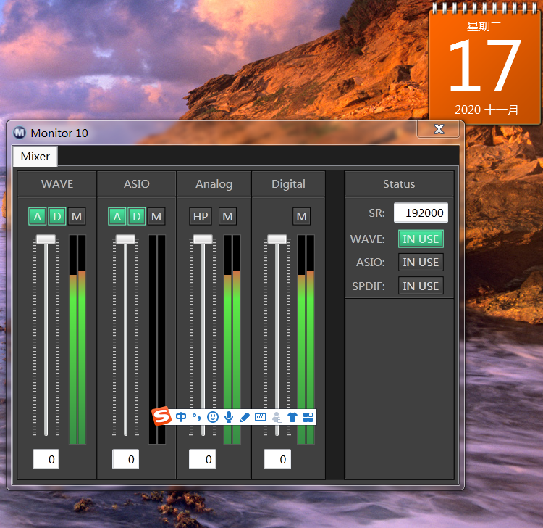Image resolution: width=543 pixels, height=528 pixels.
Task: Toggle the D button in ASIO channel
Action: pyautogui.click(x=136, y=216)
